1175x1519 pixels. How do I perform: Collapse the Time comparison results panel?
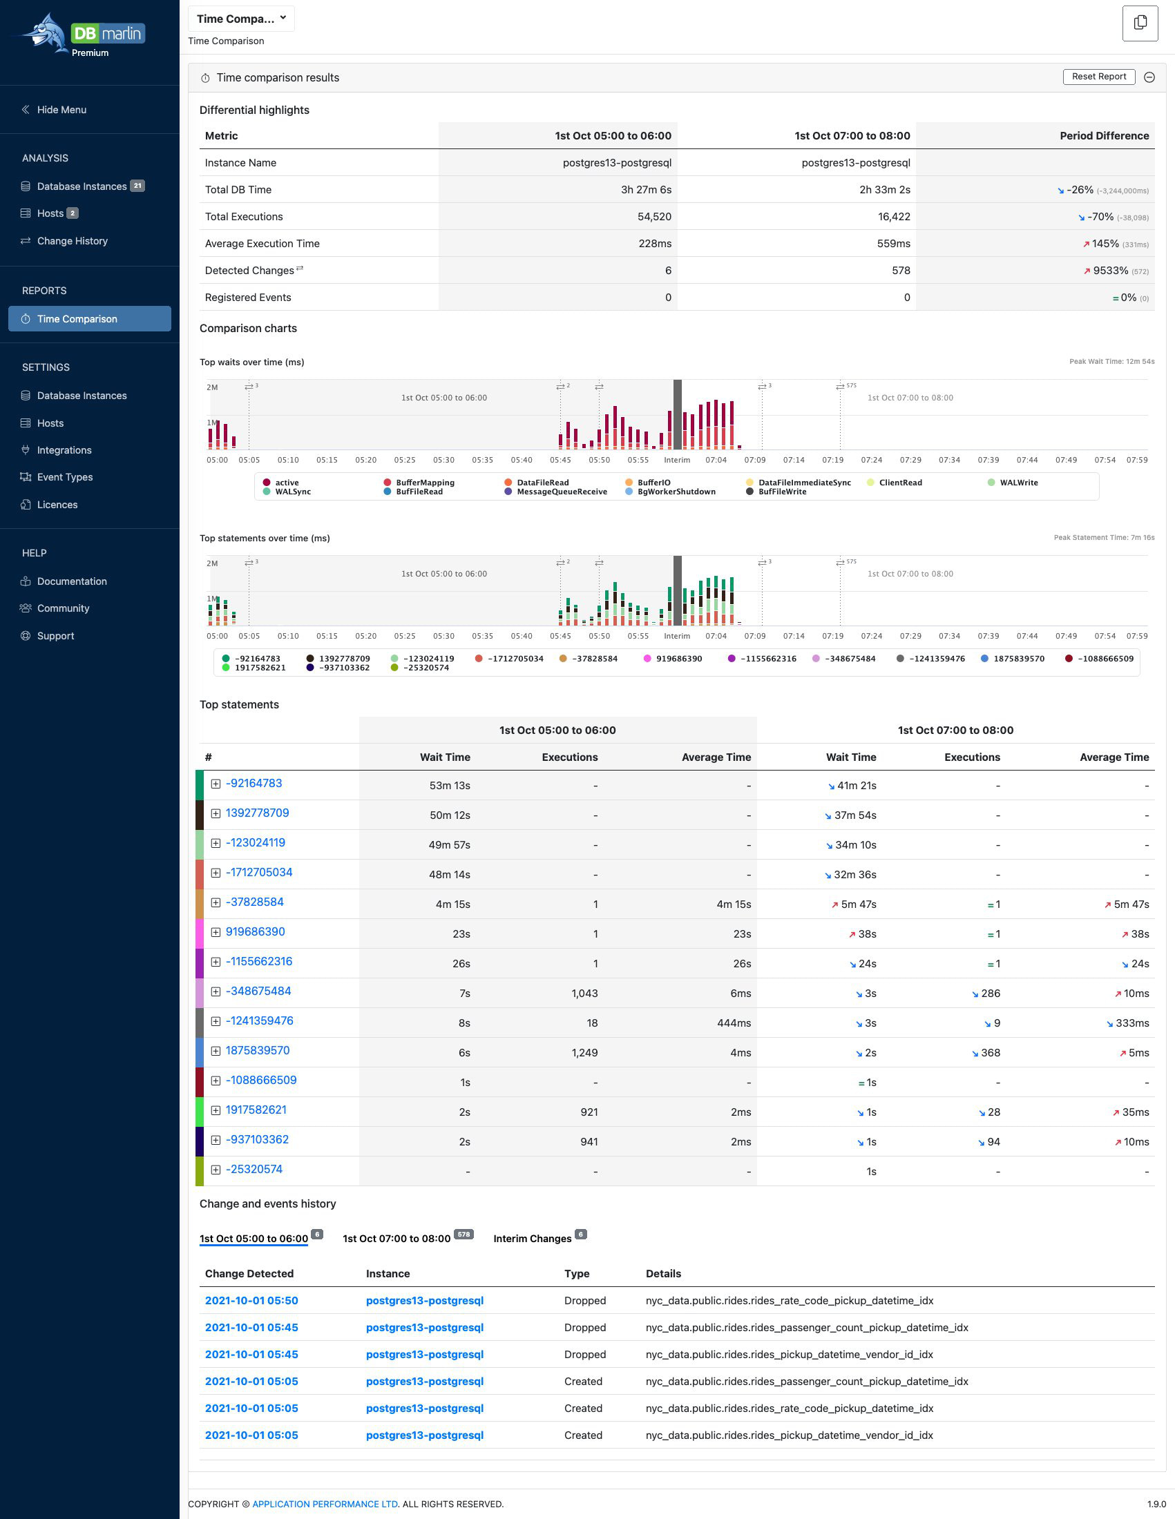coord(1149,77)
